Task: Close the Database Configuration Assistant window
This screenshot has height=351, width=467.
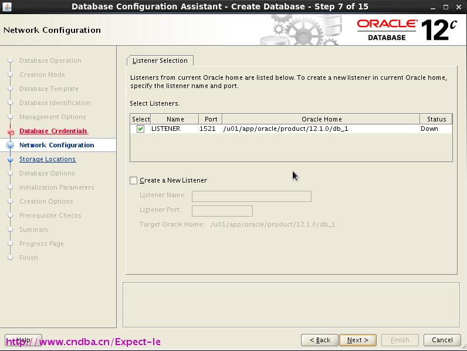Action: 459,7
